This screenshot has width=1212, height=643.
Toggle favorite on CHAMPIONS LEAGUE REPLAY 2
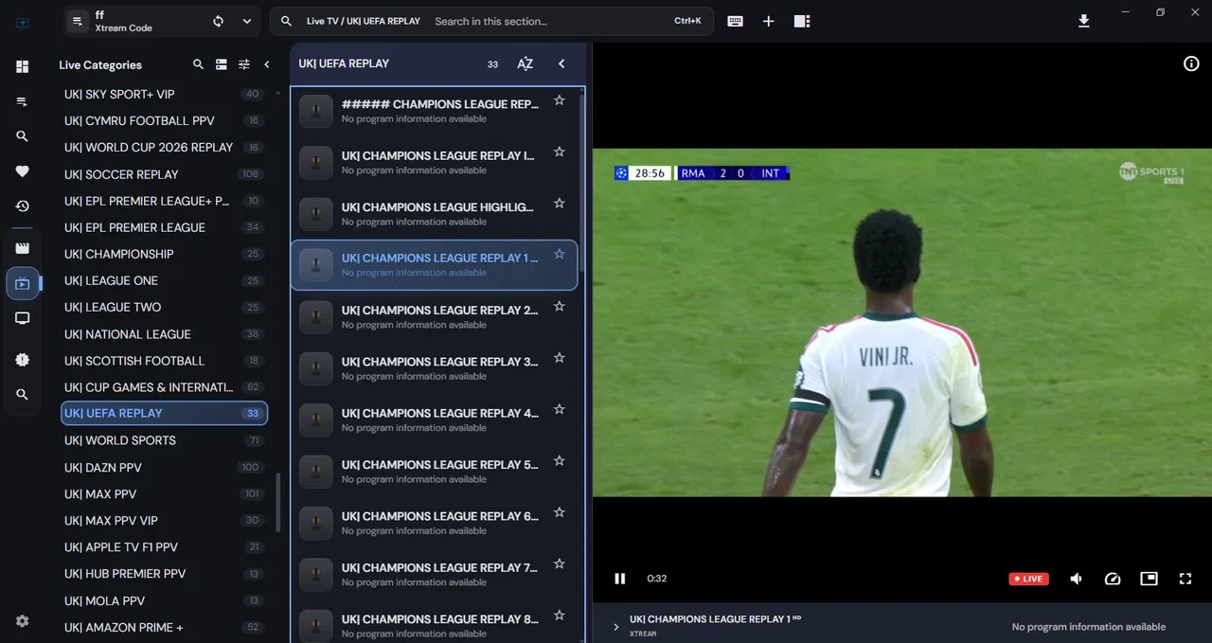pyautogui.click(x=560, y=307)
